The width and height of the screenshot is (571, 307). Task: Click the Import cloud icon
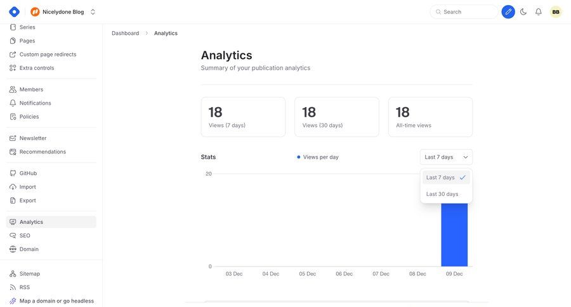click(x=13, y=187)
